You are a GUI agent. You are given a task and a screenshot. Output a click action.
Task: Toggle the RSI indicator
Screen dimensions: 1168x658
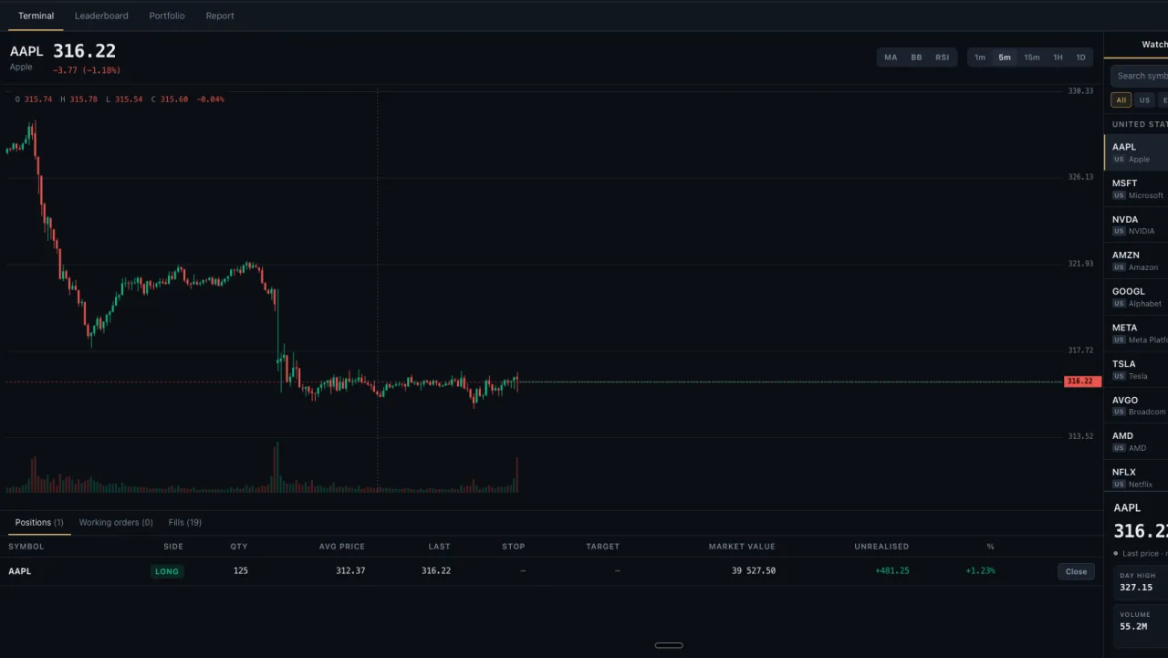coord(942,57)
